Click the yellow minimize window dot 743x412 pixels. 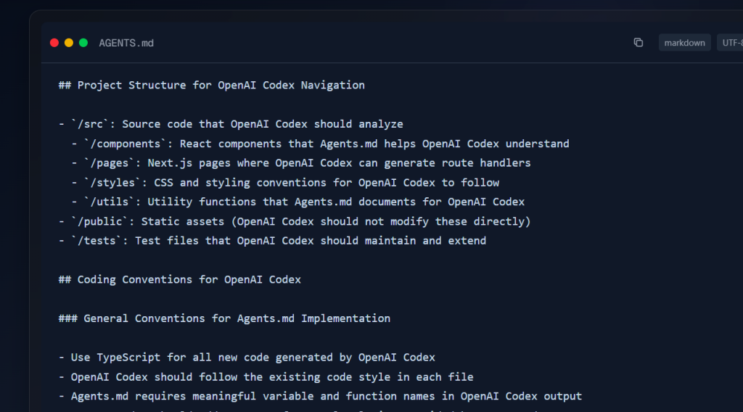tap(69, 43)
